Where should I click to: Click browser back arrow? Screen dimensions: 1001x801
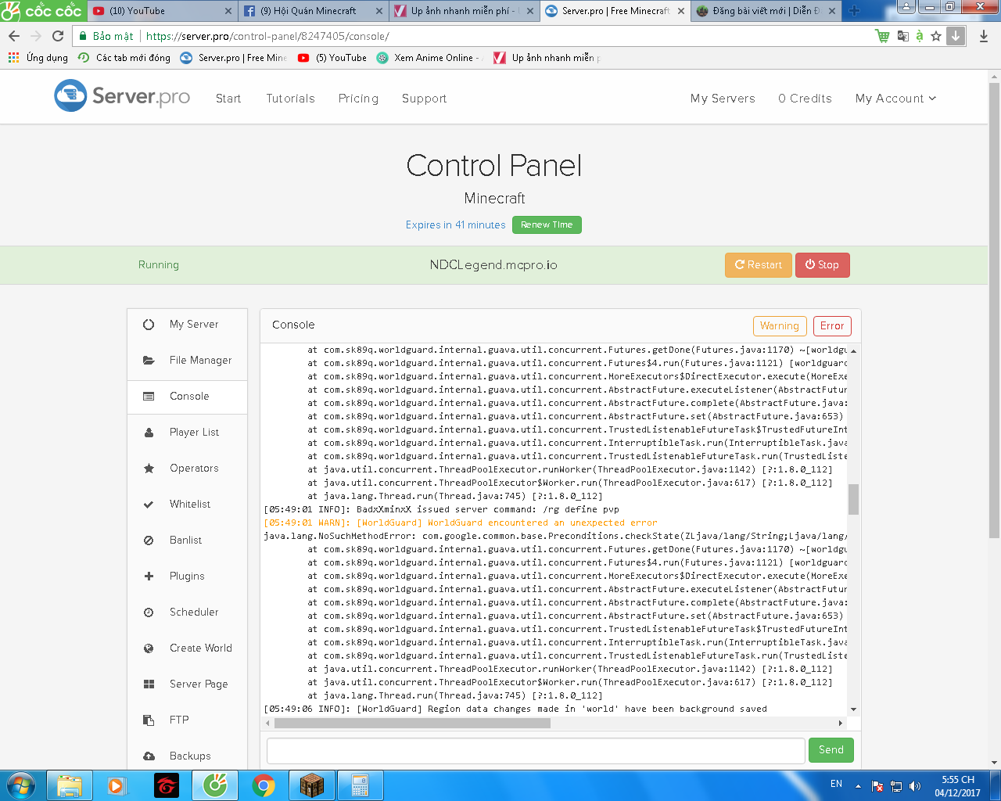(14, 36)
